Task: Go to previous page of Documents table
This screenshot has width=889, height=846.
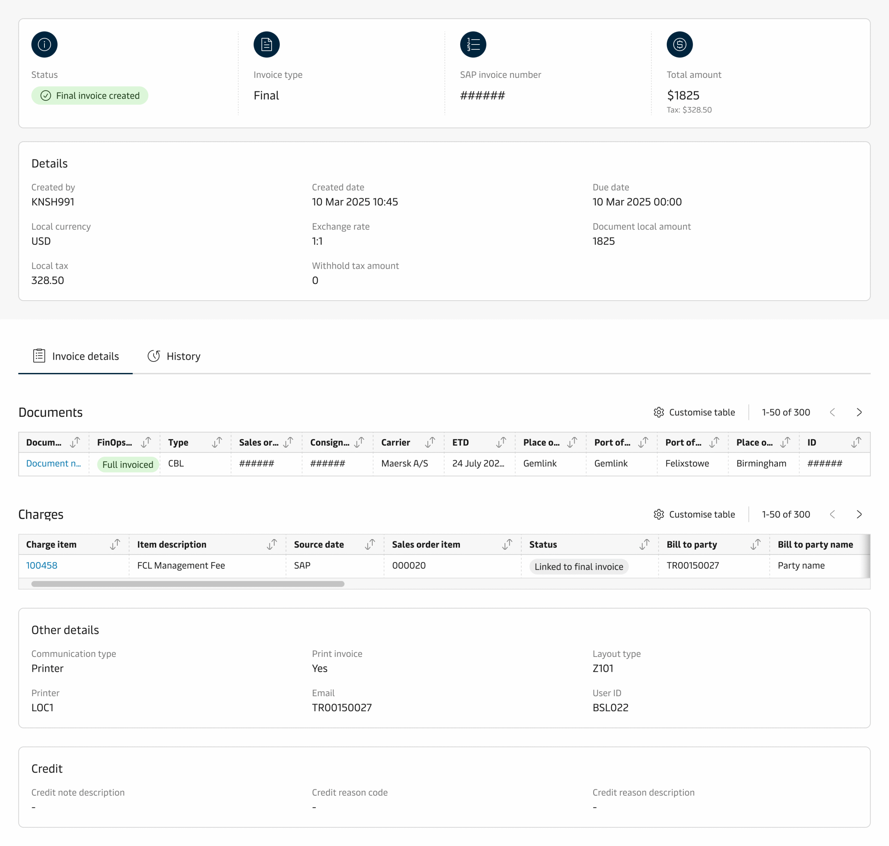Action: point(832,412)
